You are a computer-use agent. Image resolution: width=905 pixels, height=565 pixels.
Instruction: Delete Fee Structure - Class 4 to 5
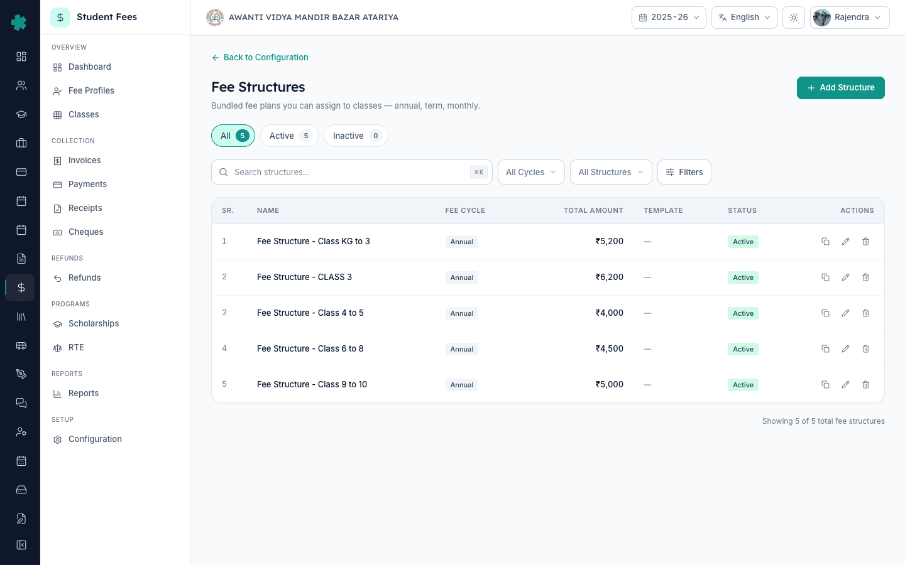click(x=866, y=313)
